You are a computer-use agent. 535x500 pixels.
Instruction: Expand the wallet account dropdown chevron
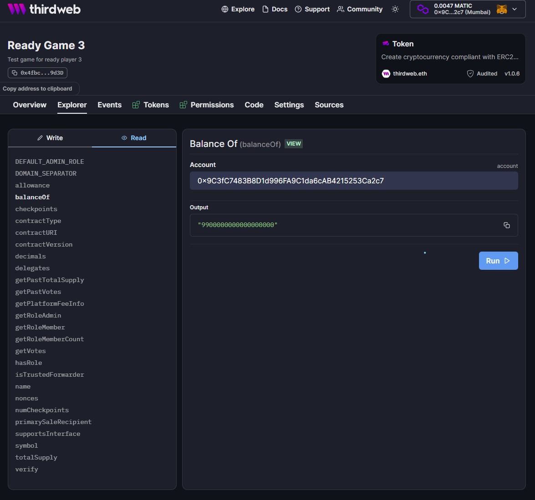pyautogui.click(x=515, y=9)
